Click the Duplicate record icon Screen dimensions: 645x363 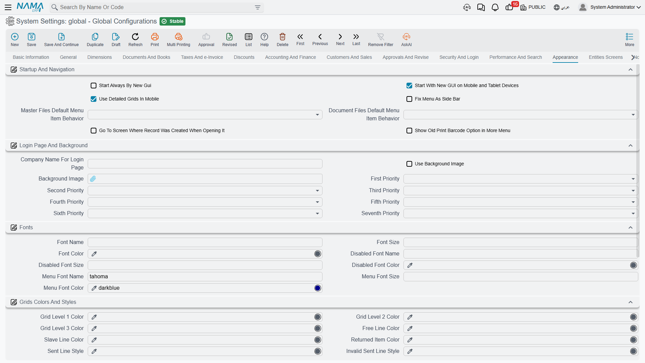(95, 37)
